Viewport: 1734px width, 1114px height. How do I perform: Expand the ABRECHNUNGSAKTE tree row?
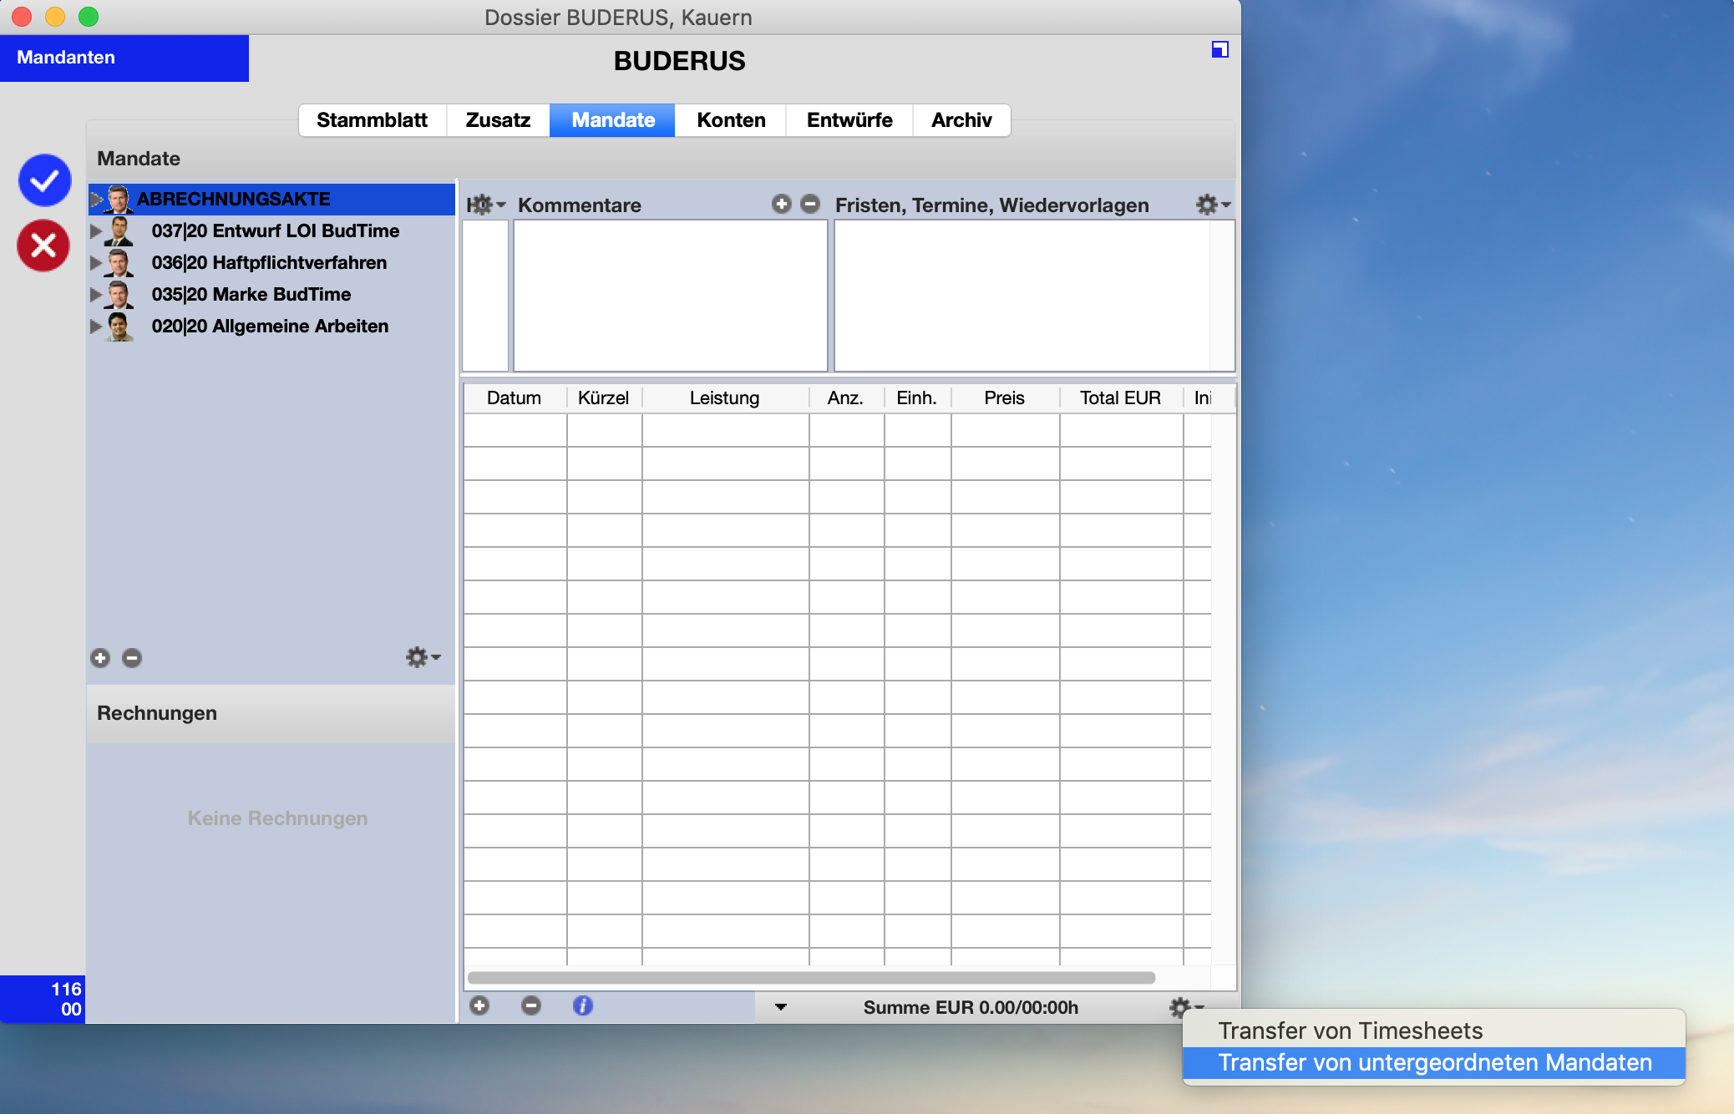pos(96,199)
